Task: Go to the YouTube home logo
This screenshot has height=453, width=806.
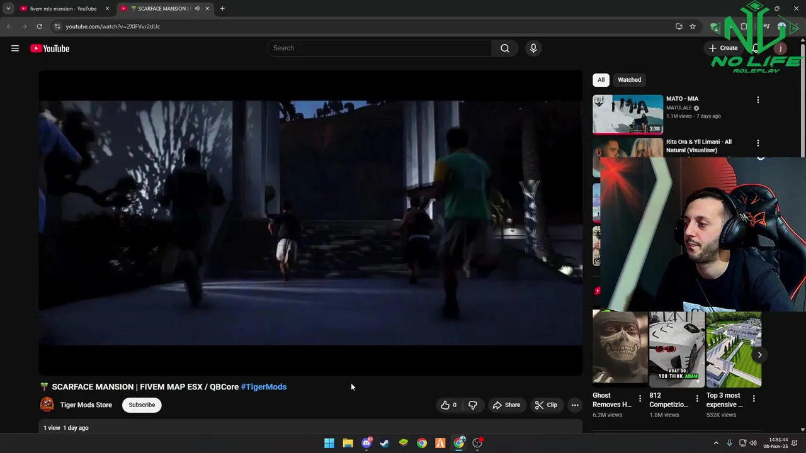Action: 50,48
